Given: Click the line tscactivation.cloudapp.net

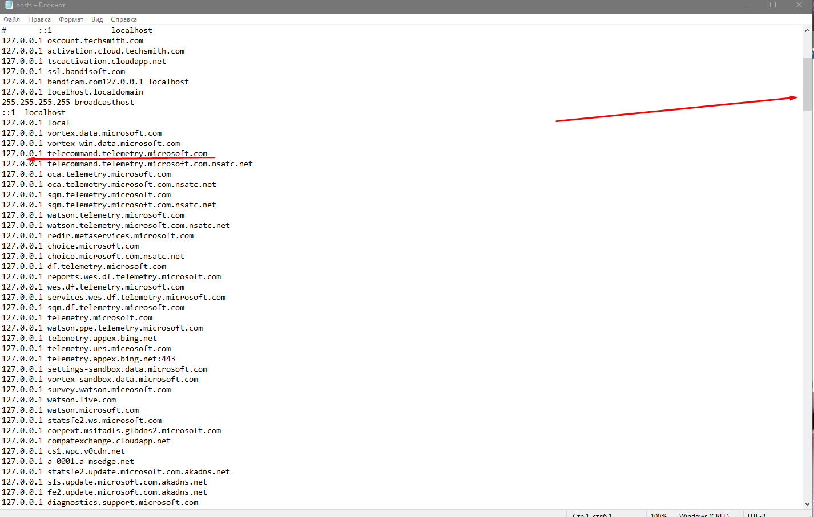Looking at the screenshot, I should pos(84,62).
